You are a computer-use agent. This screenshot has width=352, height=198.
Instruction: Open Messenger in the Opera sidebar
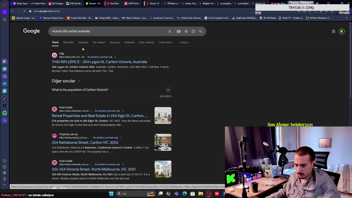(x=4, y=84)
